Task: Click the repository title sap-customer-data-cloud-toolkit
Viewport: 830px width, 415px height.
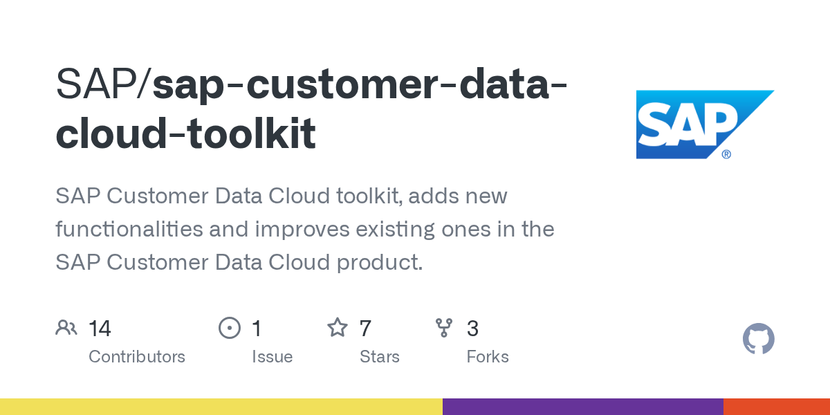Action: pyautogui.click(x=311, y=109)
